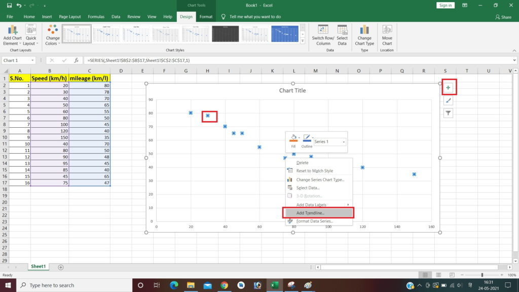This screenshot has width=519, height=292.
Task: Click the zoom out minus button
Action: coord(462,275)
